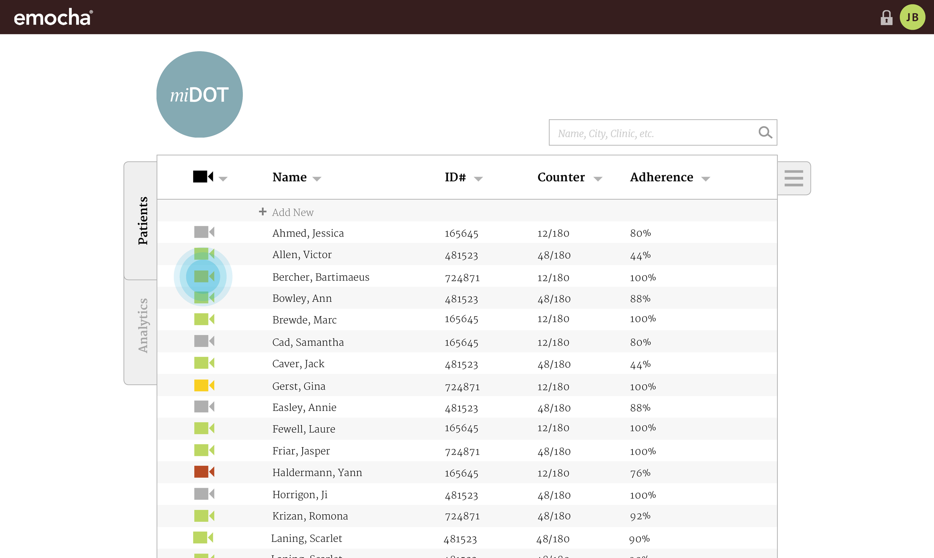Image resolution: width=934 pixels, height=558 pixels.
Task: Expand the Name column sort arrow
Action: (x=317, y=179)
